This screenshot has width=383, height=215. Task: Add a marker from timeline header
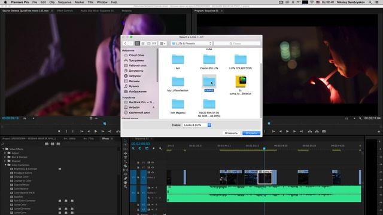(154, 148)
